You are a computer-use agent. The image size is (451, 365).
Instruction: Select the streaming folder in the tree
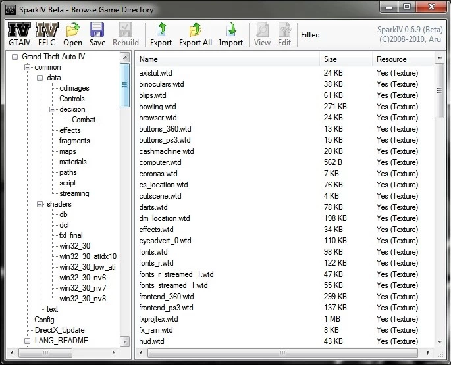pyautogui.click(x=74, y=193)
